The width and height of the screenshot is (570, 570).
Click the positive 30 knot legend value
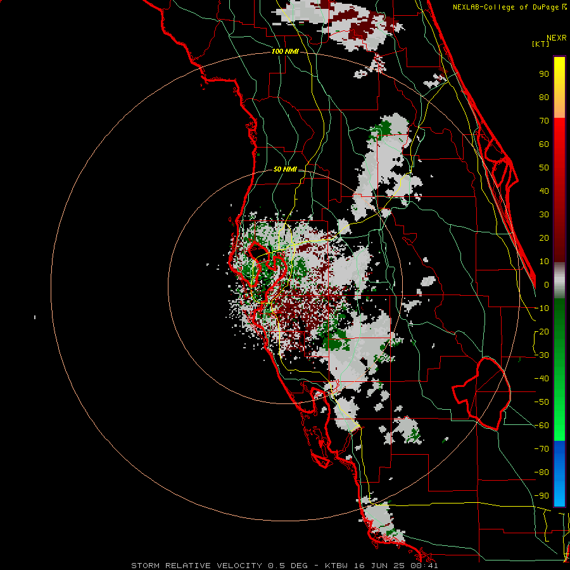click(544, 215)
